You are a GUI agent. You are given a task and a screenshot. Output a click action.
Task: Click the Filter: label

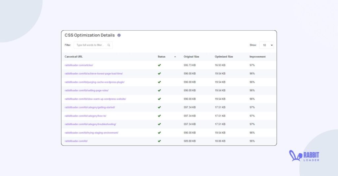pos(68,45)
